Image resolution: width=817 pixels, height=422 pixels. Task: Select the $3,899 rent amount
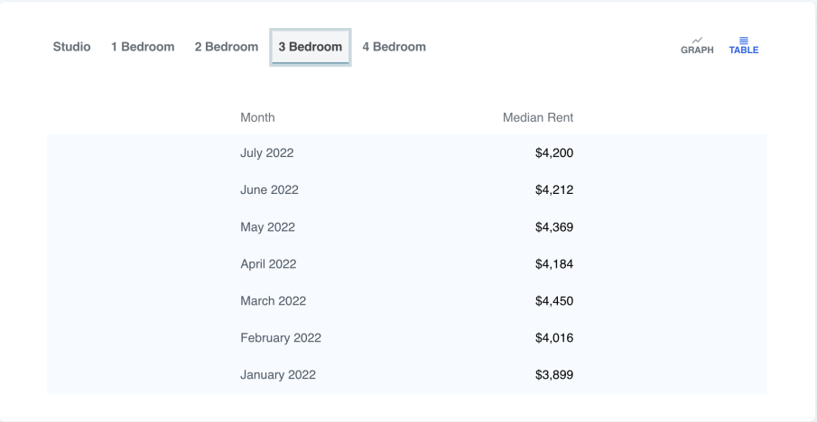coord(554,375)
